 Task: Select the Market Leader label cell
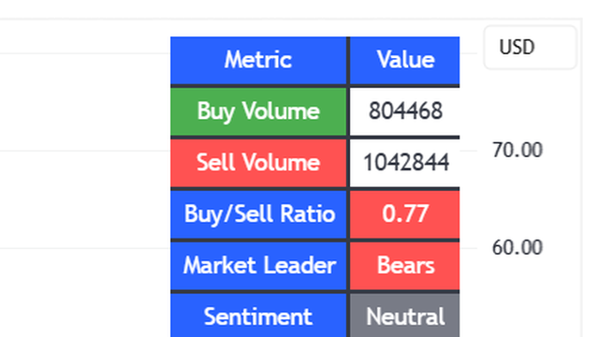click(x=258, y=266)
